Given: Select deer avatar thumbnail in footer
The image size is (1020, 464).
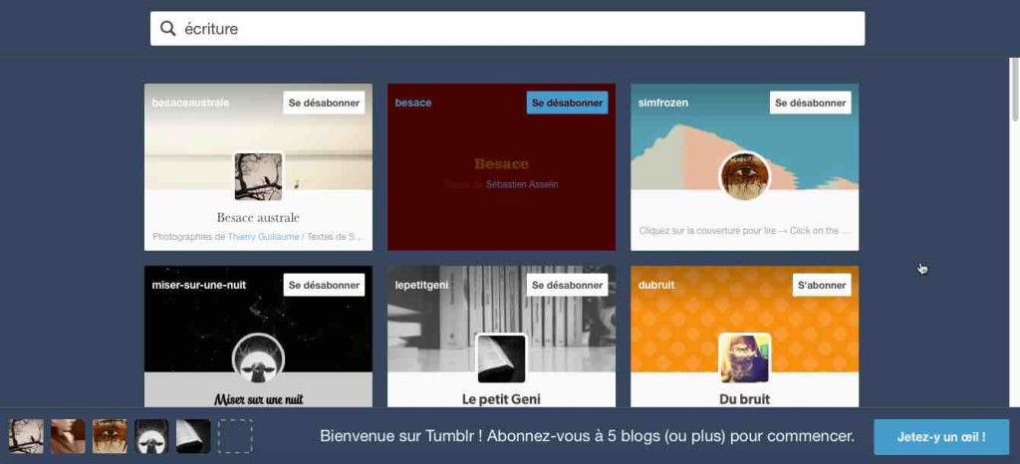Looking at the screenshot, I should (151, 436).
